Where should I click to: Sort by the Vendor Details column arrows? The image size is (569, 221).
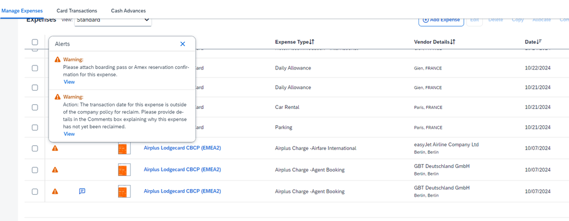[453, 42]
